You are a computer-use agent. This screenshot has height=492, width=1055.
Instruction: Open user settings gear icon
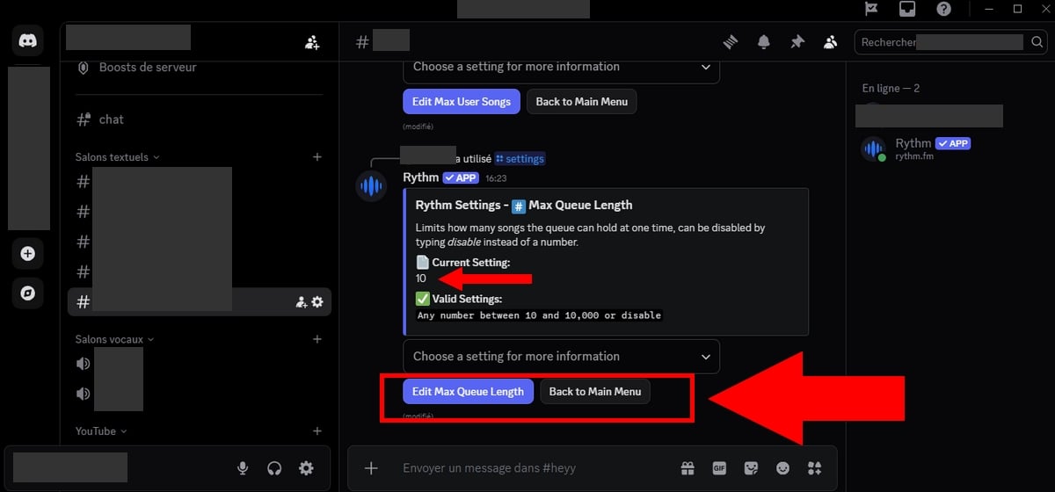point(306,468)
